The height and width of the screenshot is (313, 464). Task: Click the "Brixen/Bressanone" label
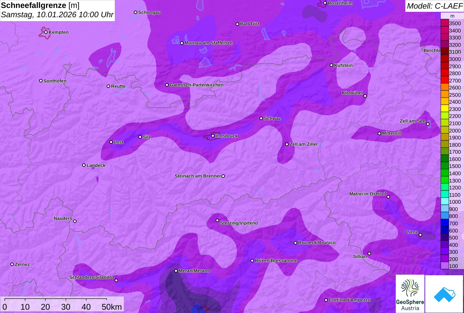coord(276,261)
